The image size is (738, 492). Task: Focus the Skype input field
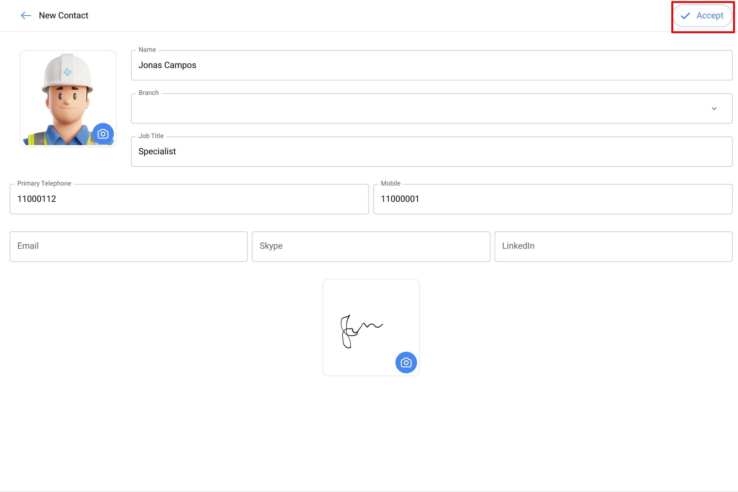371,246
